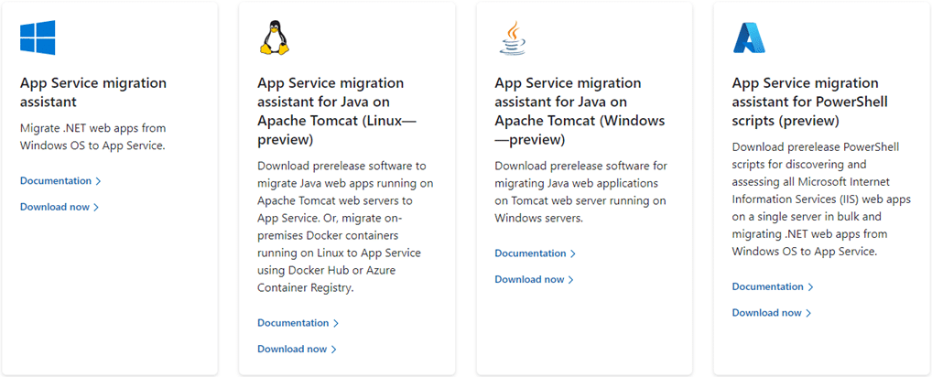
Task: Click Download now in Tomcat Windows preview card
Action: (534, 280)
